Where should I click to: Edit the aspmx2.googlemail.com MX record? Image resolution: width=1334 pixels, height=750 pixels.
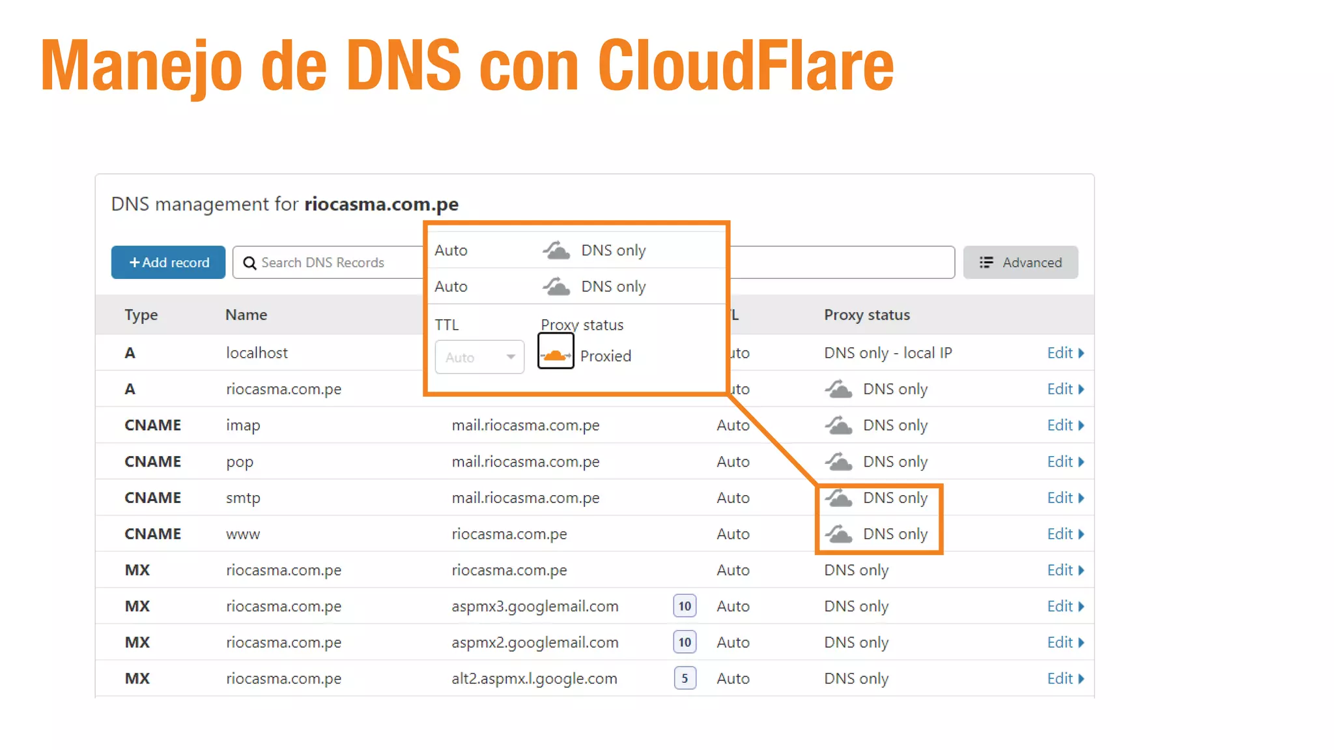click(x=1066, y=642)
